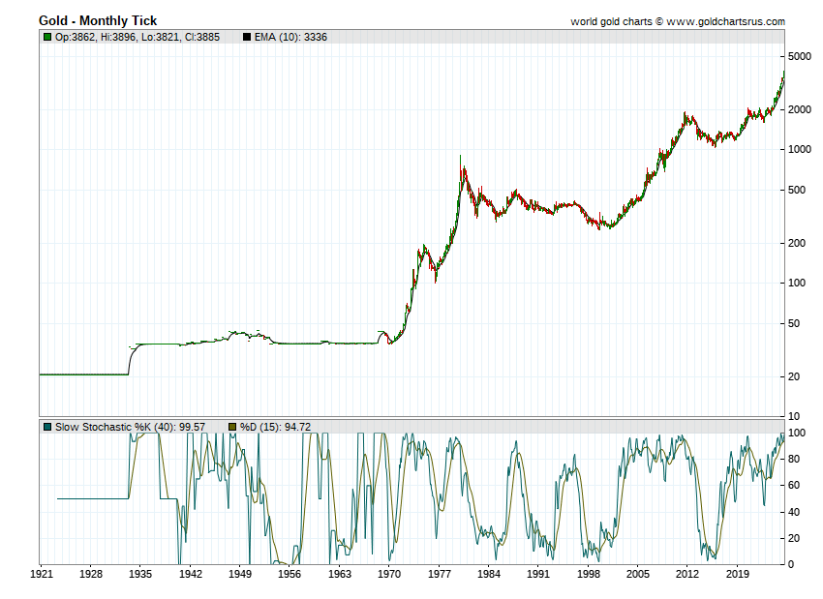The height and width of the screenshot is (599, 823).
Task: Click the 500 price axis label
Action: coord(797,190)
